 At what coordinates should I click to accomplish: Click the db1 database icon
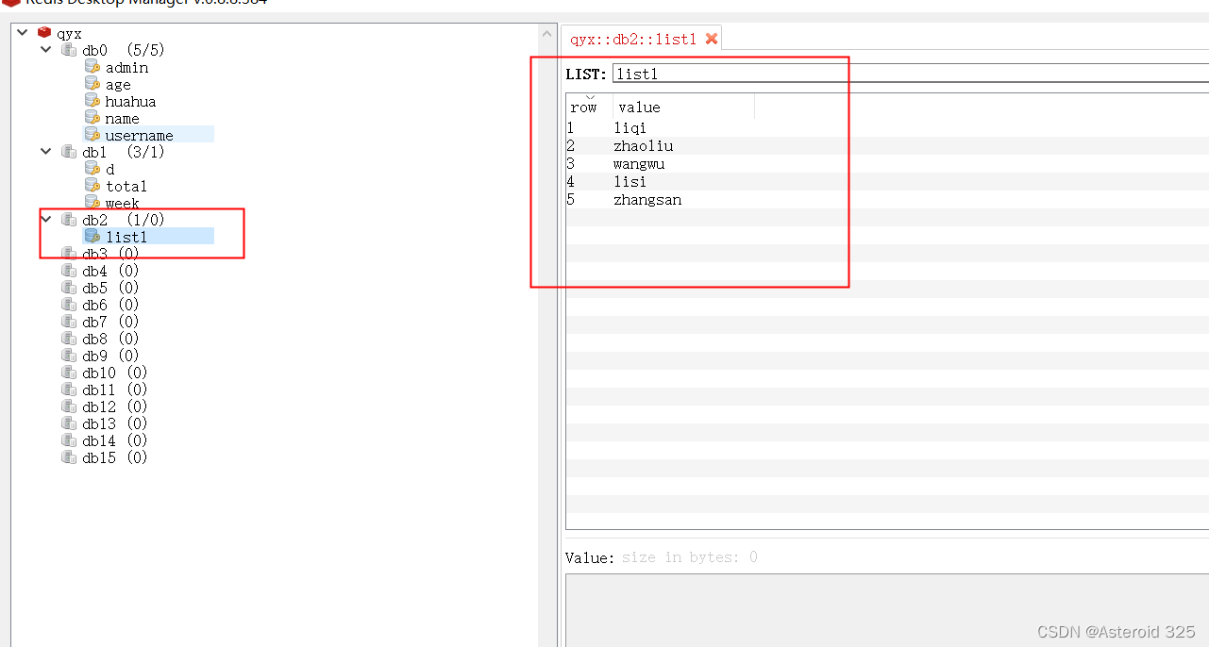69,152
